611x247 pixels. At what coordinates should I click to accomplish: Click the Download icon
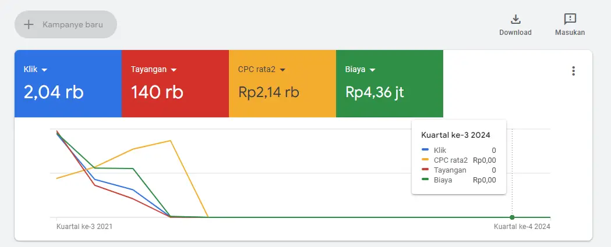(515, 19)
